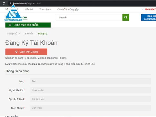Focus the Họ và tên lót field
This screenshot has height=117, width=156.
pyautogui.click(x=91, y=90)
